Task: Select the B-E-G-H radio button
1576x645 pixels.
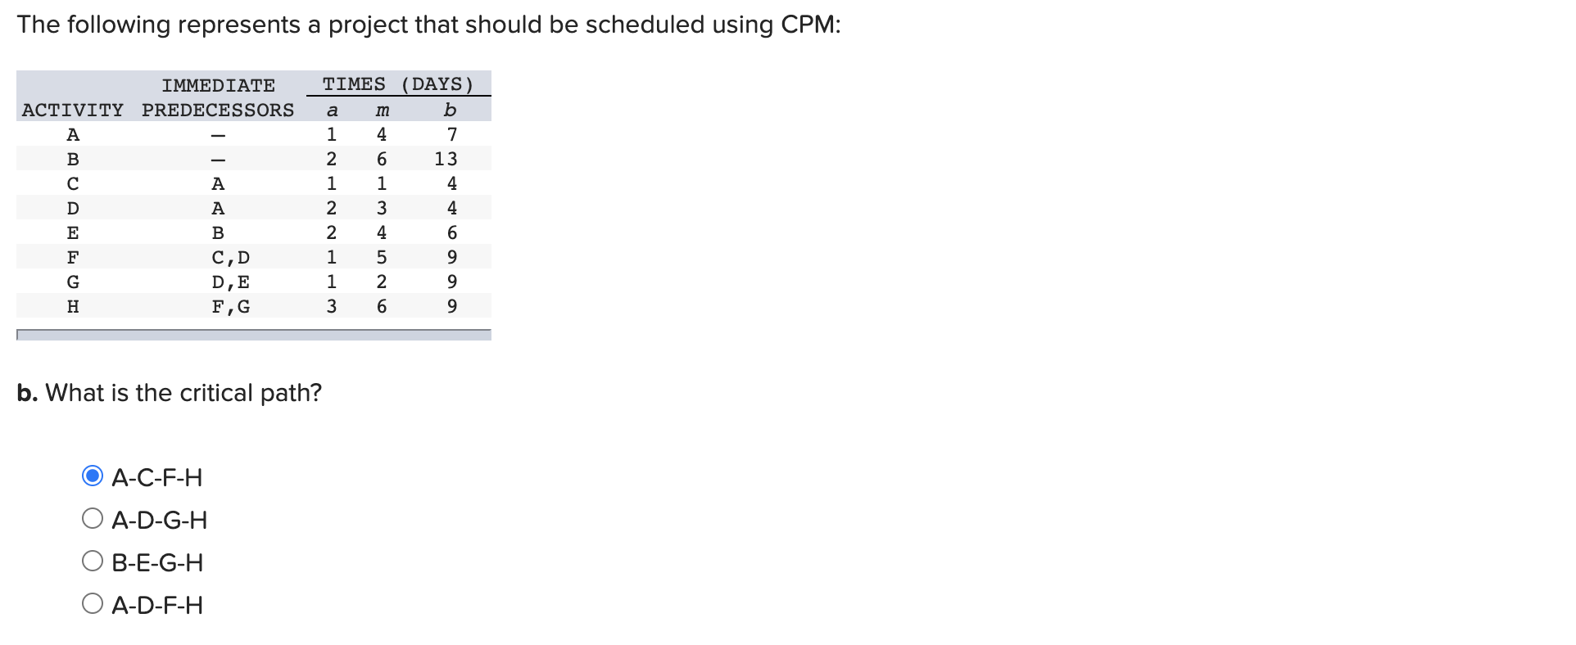Action: coord(93,561)
